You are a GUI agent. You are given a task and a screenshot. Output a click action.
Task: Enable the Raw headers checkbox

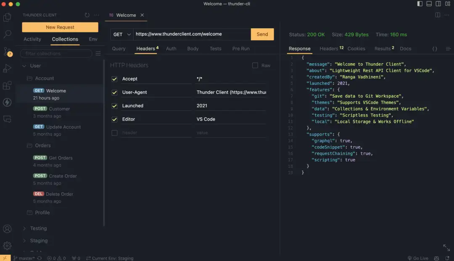255,66
